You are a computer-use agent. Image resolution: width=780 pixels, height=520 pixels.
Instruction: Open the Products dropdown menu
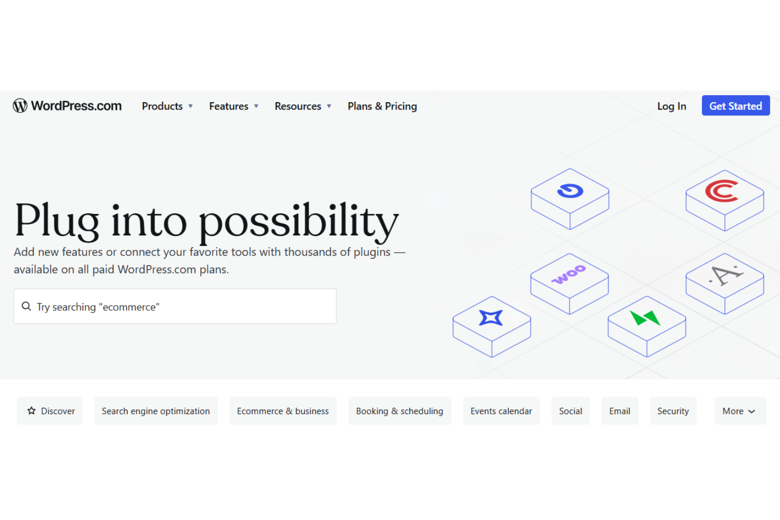pos(167,106)
